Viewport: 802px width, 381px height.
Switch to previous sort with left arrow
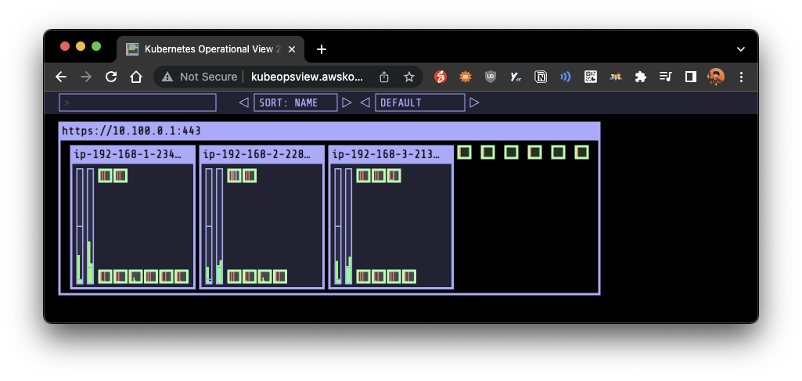tap(243, 102)
